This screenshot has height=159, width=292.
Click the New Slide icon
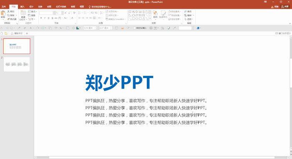[x=23, y=13]
